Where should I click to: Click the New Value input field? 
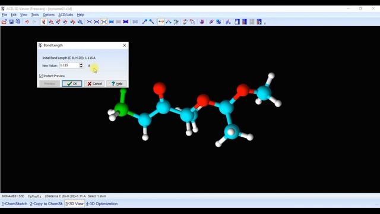click(69, 65)
